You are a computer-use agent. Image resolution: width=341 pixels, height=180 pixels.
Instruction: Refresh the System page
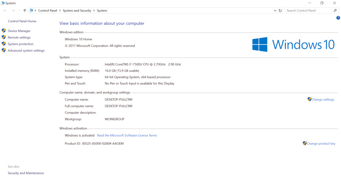280,11
